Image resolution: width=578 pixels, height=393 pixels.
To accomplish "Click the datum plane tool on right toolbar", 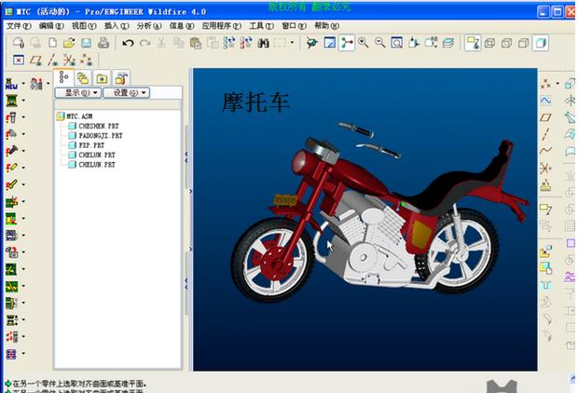I will coord(545,117).
